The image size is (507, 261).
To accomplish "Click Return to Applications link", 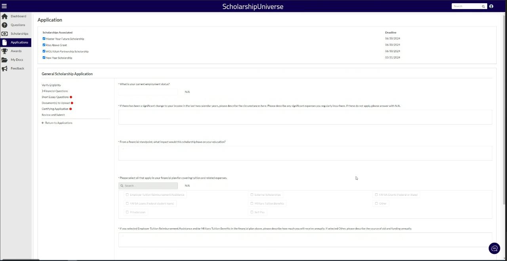I will (57, 123).
